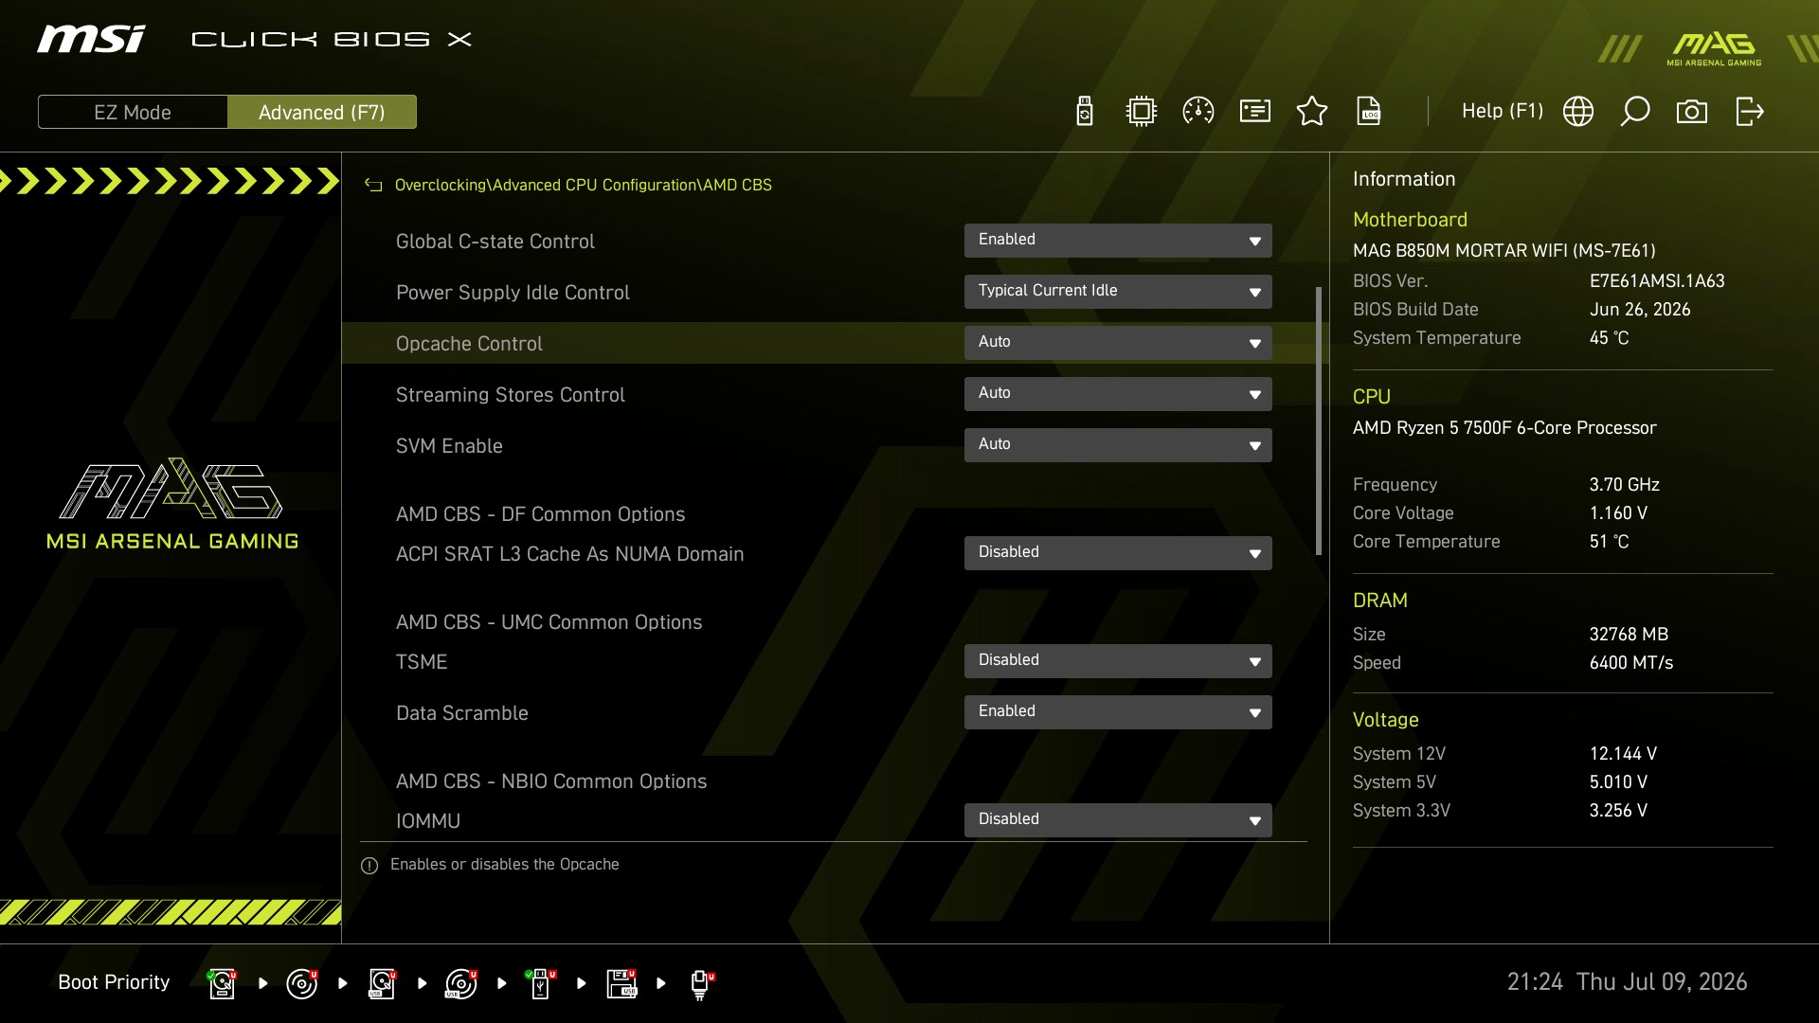Select the USB floppy boot device icon
This screenshot has height=1023, width=1819.
621,983
